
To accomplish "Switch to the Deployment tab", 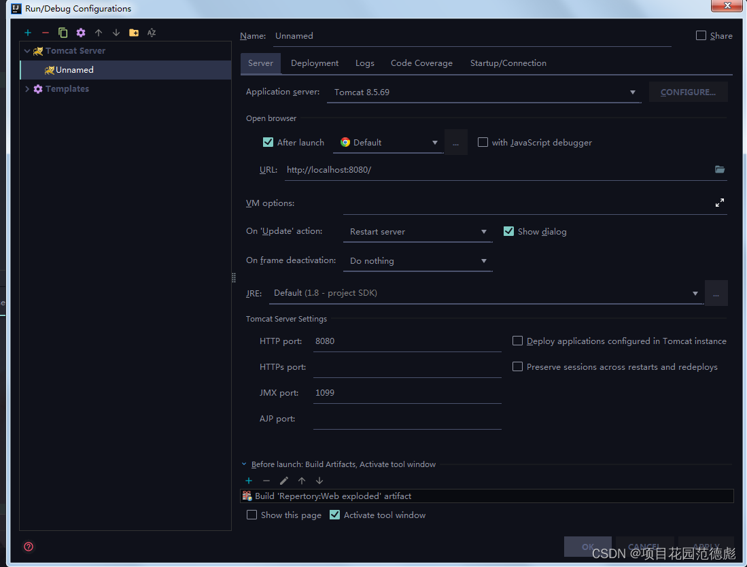I will click(x=315, y=63).
